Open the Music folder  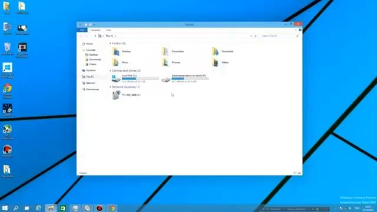(120, 62)
